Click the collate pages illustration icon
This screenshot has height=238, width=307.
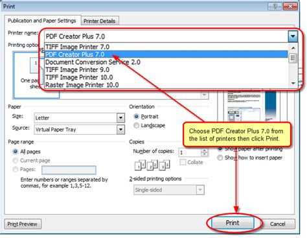click(152, 165)
